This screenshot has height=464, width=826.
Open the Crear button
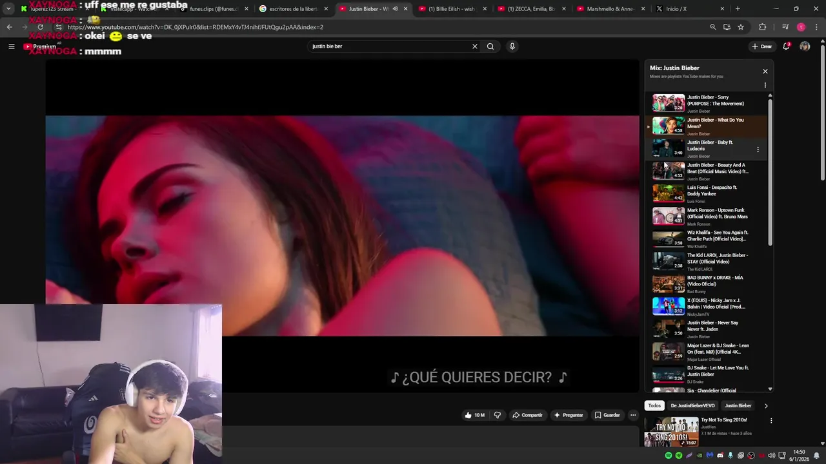tap(761, 46)
